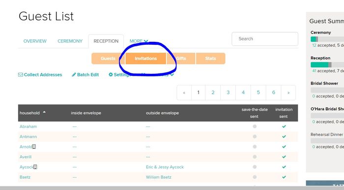The height and width of the screenshot is (190, 344).
Task: Click into the Search field
Action: (265, 39)
